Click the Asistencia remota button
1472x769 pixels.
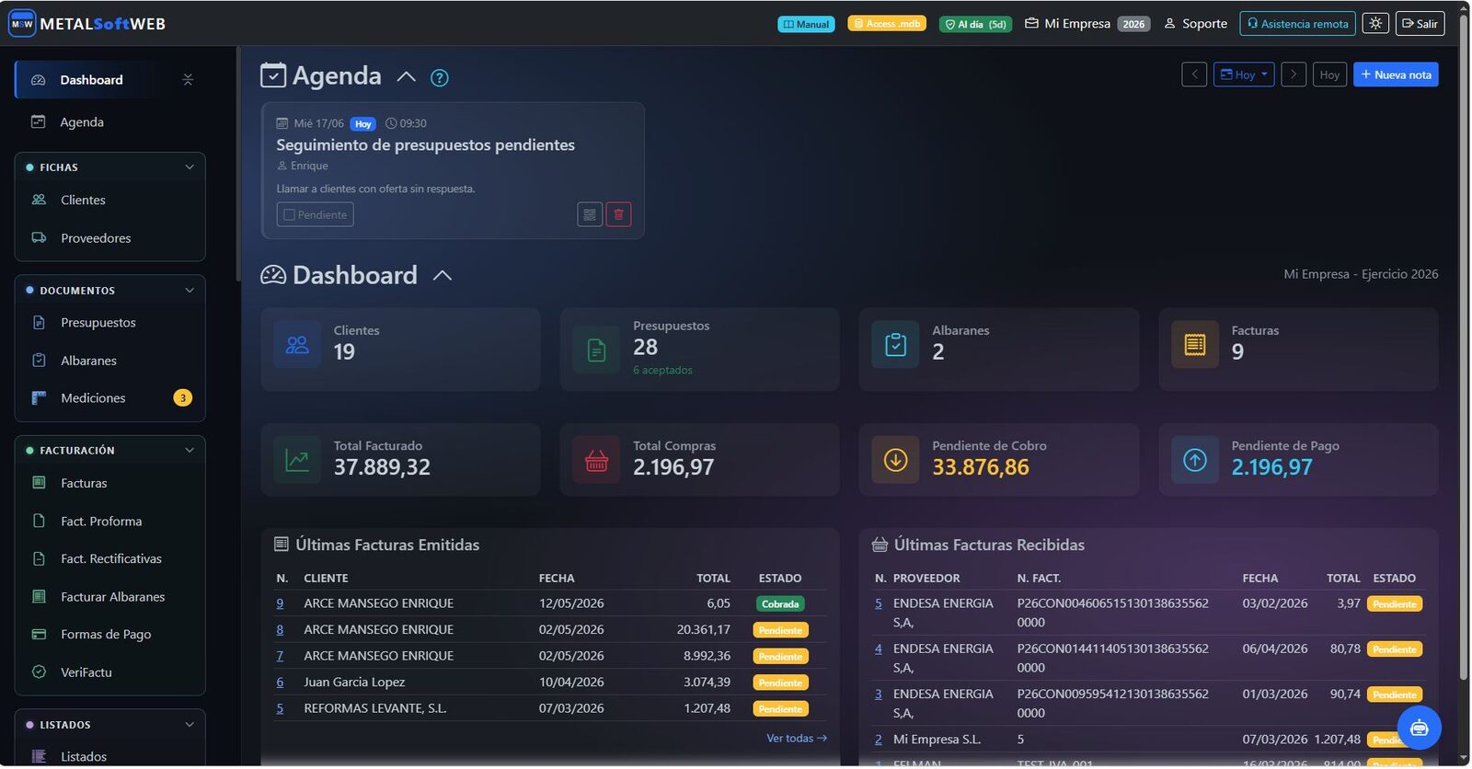1297,24
